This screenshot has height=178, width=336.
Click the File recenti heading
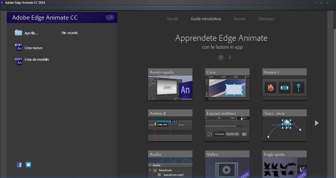pos(69,33)
